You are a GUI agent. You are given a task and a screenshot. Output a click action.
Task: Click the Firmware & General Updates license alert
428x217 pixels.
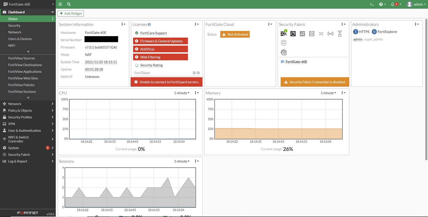(160, 41)
